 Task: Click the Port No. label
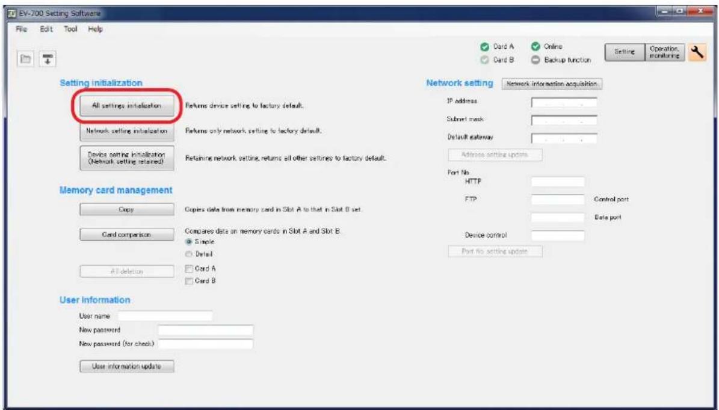[x=458, y=173]
